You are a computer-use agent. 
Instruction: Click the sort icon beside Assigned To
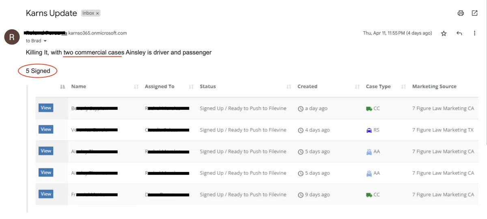[x=191, y=87]
